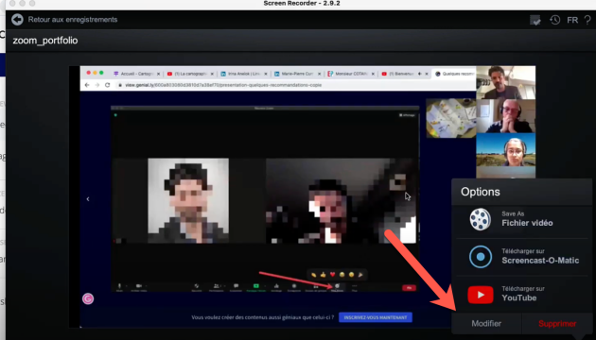Viewport: 596px width, 340px height.
Task: Click the red YouTube play icon
Action: click(x=481, y=295)
